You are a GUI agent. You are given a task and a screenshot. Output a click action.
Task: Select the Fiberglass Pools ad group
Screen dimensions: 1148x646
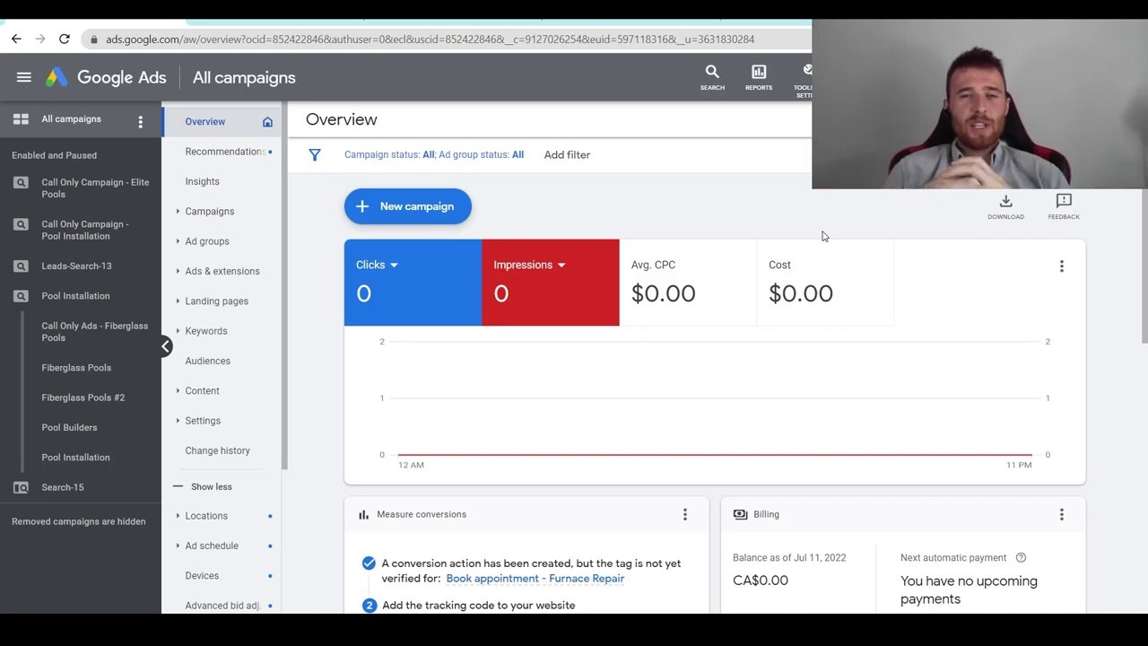click(x=76, y=368)
